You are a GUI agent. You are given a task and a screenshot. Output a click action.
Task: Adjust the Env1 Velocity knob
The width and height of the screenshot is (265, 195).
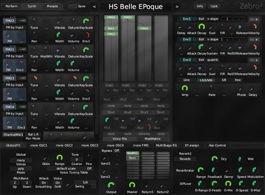(254, 27)
